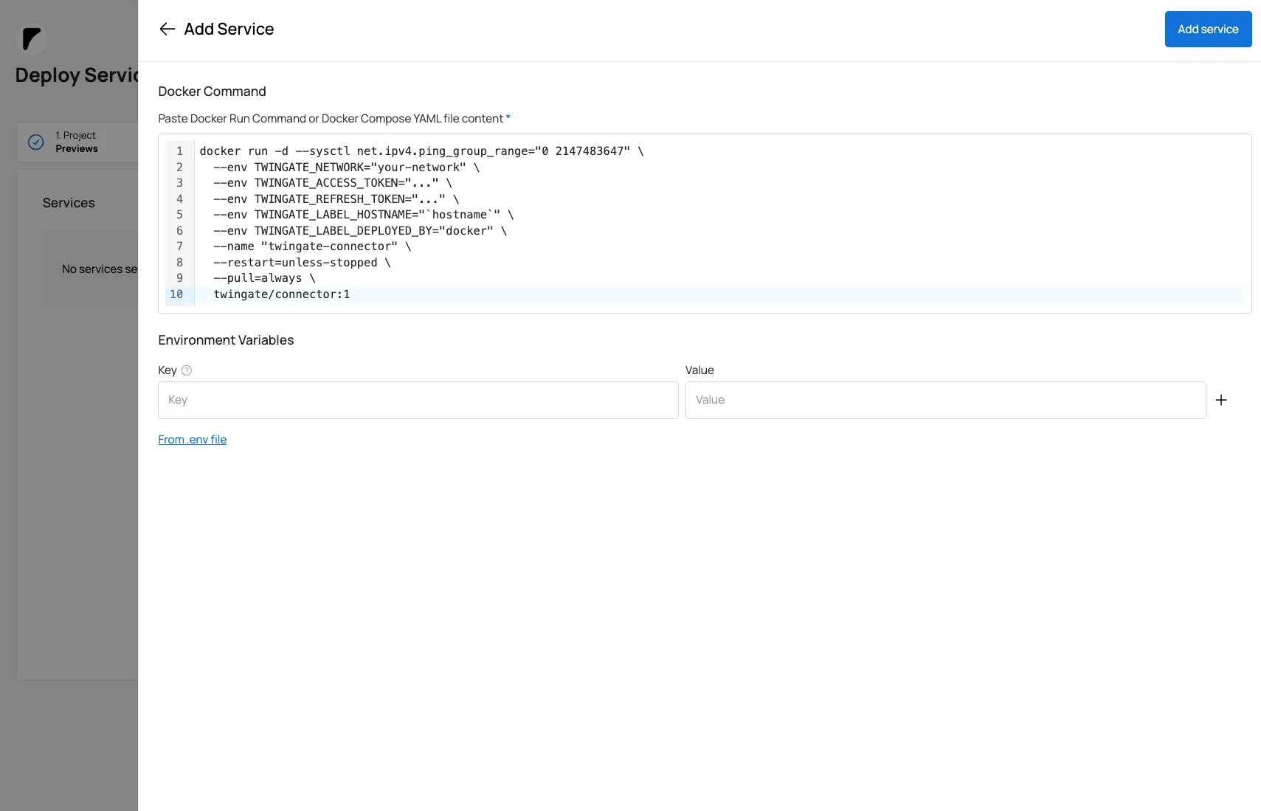Focus the environment variable Value field
The width and height of the screenshot is (1261, 811).
pos(944,400)
